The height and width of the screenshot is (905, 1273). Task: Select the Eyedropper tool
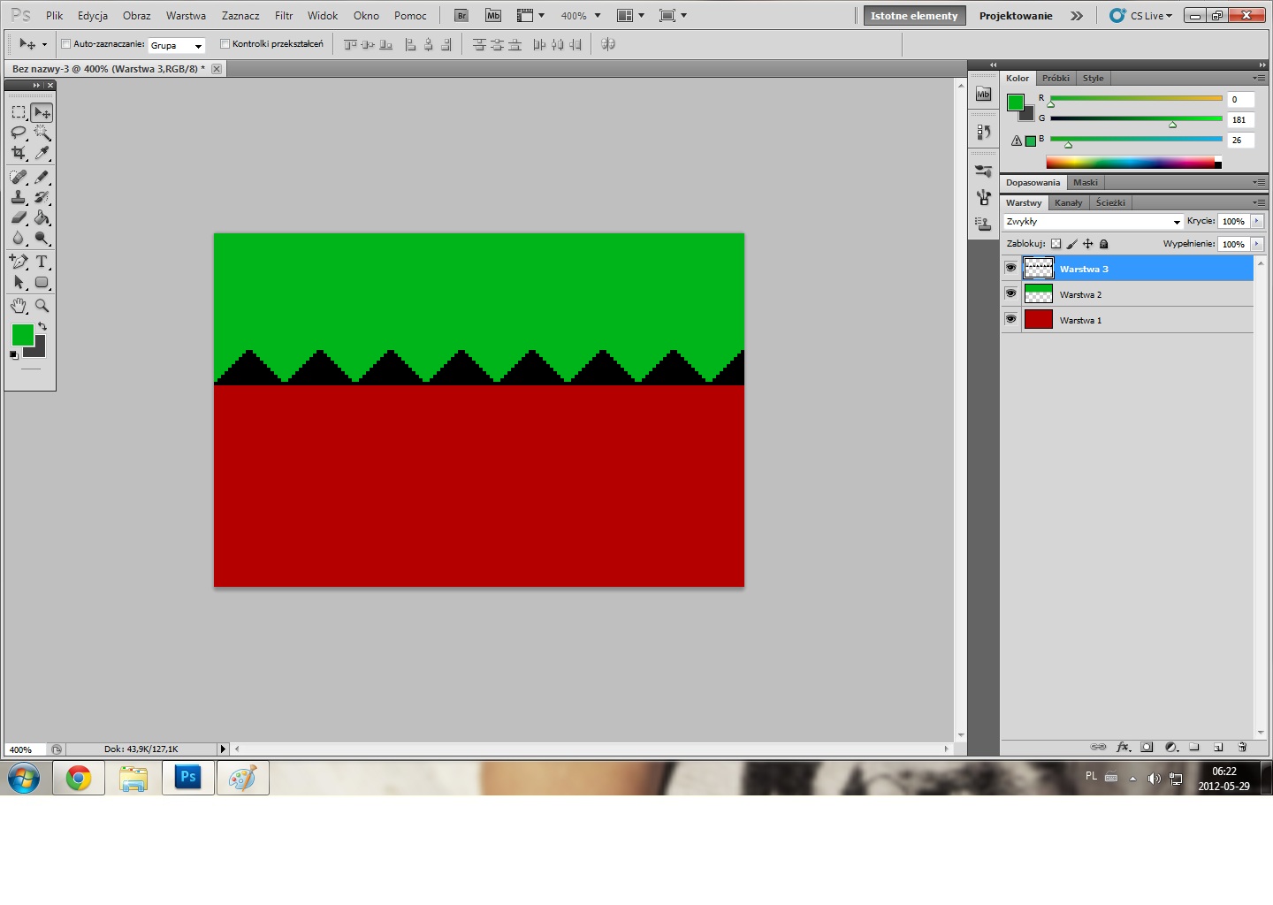click(42, 153)
